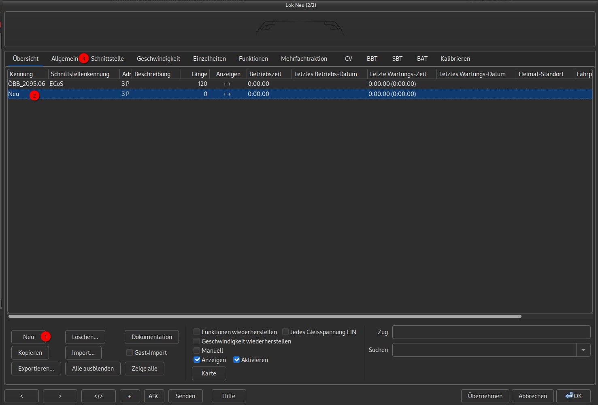
Task: Click the ABC button
Action: [x=154, y=396]
